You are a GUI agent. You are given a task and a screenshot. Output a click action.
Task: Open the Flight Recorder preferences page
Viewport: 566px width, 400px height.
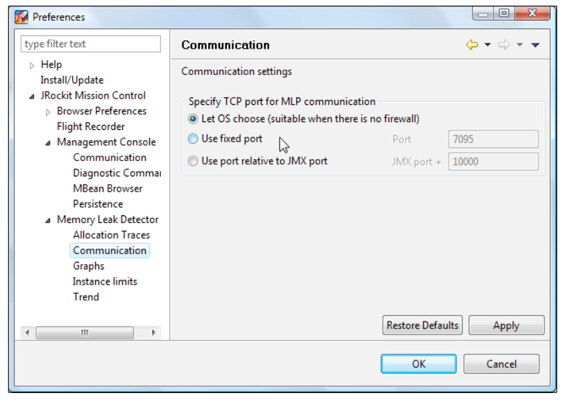click(91, 126)
